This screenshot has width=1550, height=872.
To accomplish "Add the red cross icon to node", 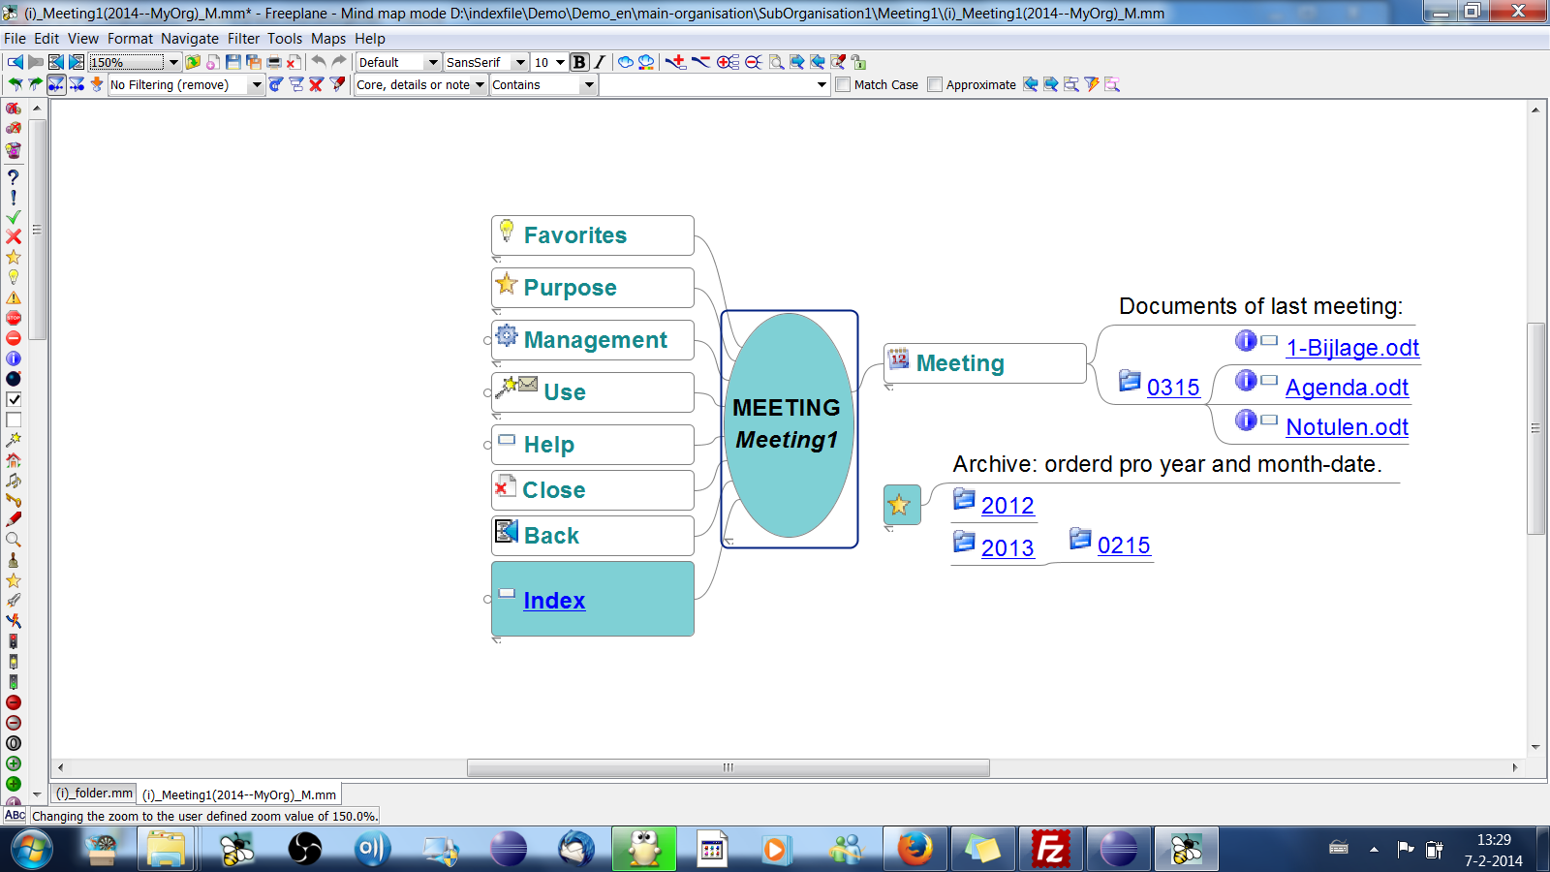I will (x=13, y=236).
